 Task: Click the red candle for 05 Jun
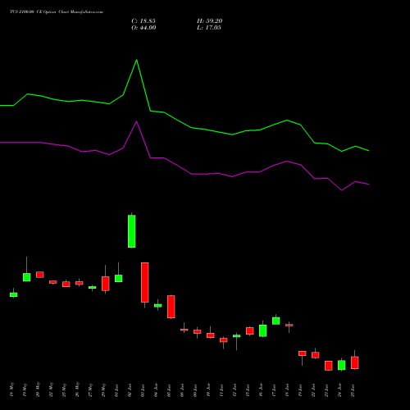[x=171, y=307]
